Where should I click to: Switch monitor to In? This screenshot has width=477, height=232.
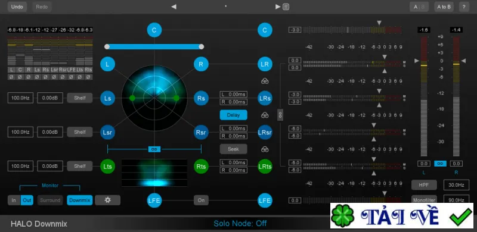14,200
